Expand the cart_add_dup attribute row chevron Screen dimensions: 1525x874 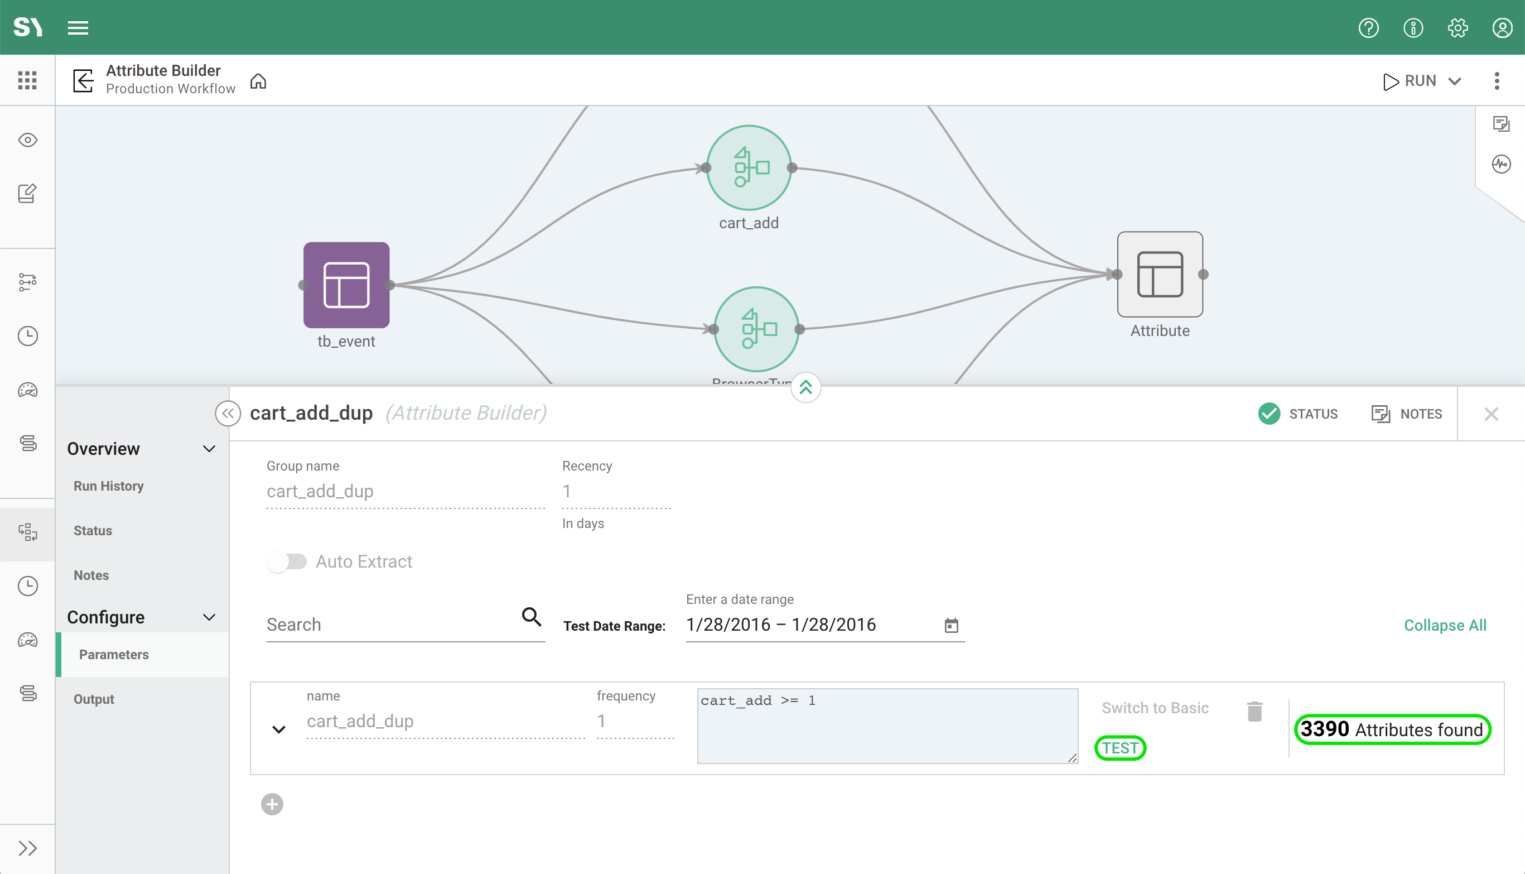pyautogui.click(x=279, y=729)
